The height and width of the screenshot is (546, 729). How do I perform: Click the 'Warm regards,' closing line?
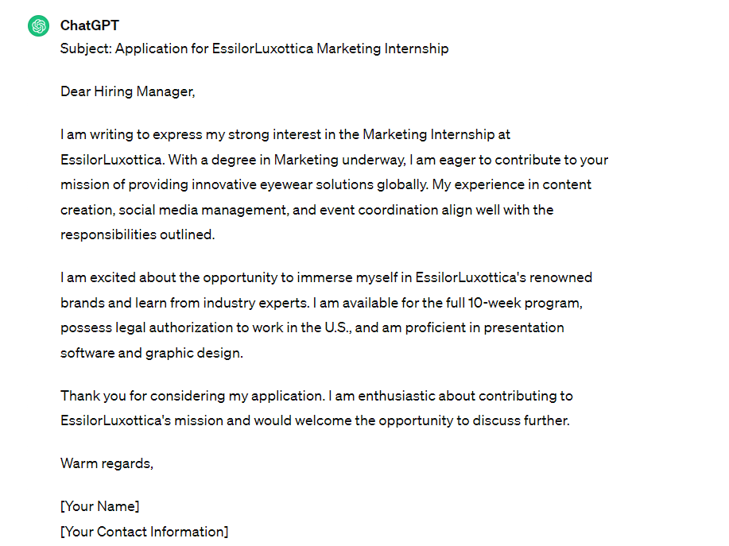tap(107, 463)
